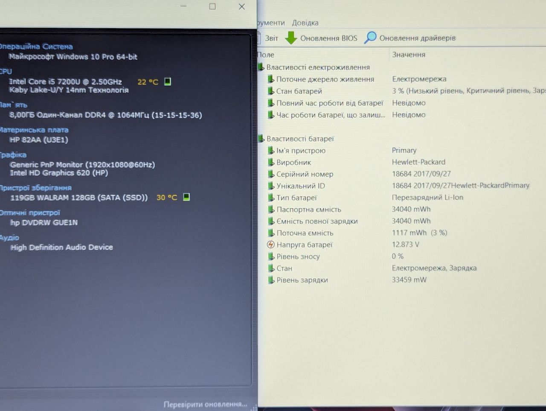Click value Hewlett-Packard in Виробник row
Viewport: 546px width, 411px height.
pyautogui.click(x=418, y=162)
